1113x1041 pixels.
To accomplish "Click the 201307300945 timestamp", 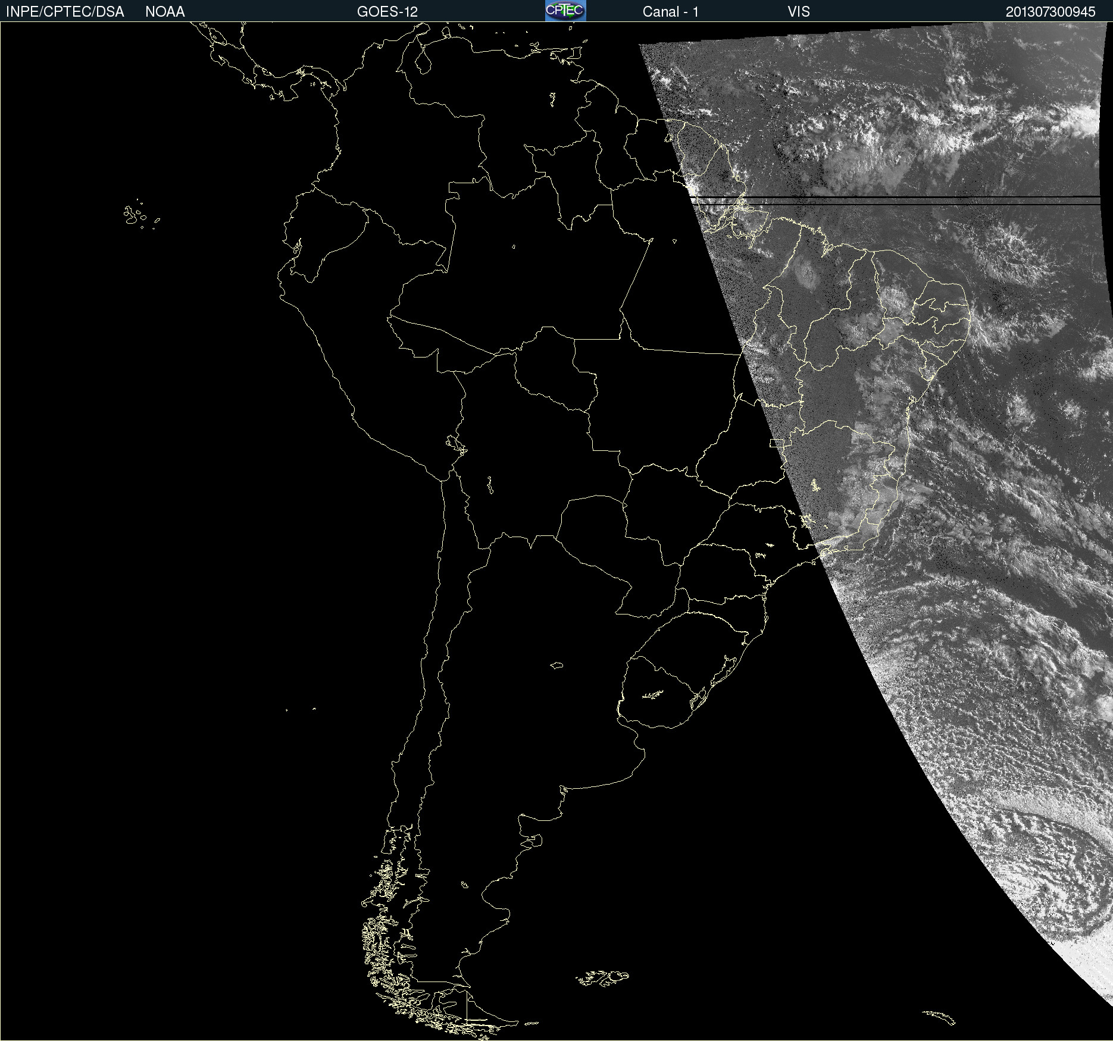I will click(x=1051, y=12).
